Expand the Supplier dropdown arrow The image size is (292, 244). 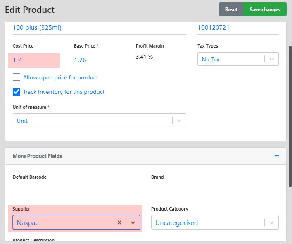pos(133,222)
